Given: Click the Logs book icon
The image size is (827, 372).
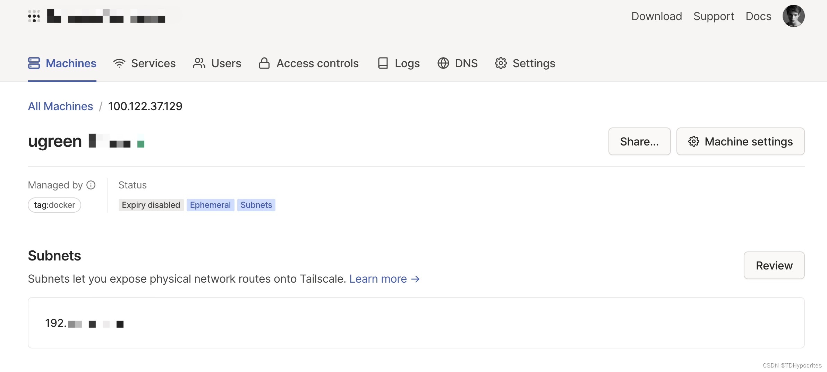Looking at the screenshot, I should click(x=383, y=63).
